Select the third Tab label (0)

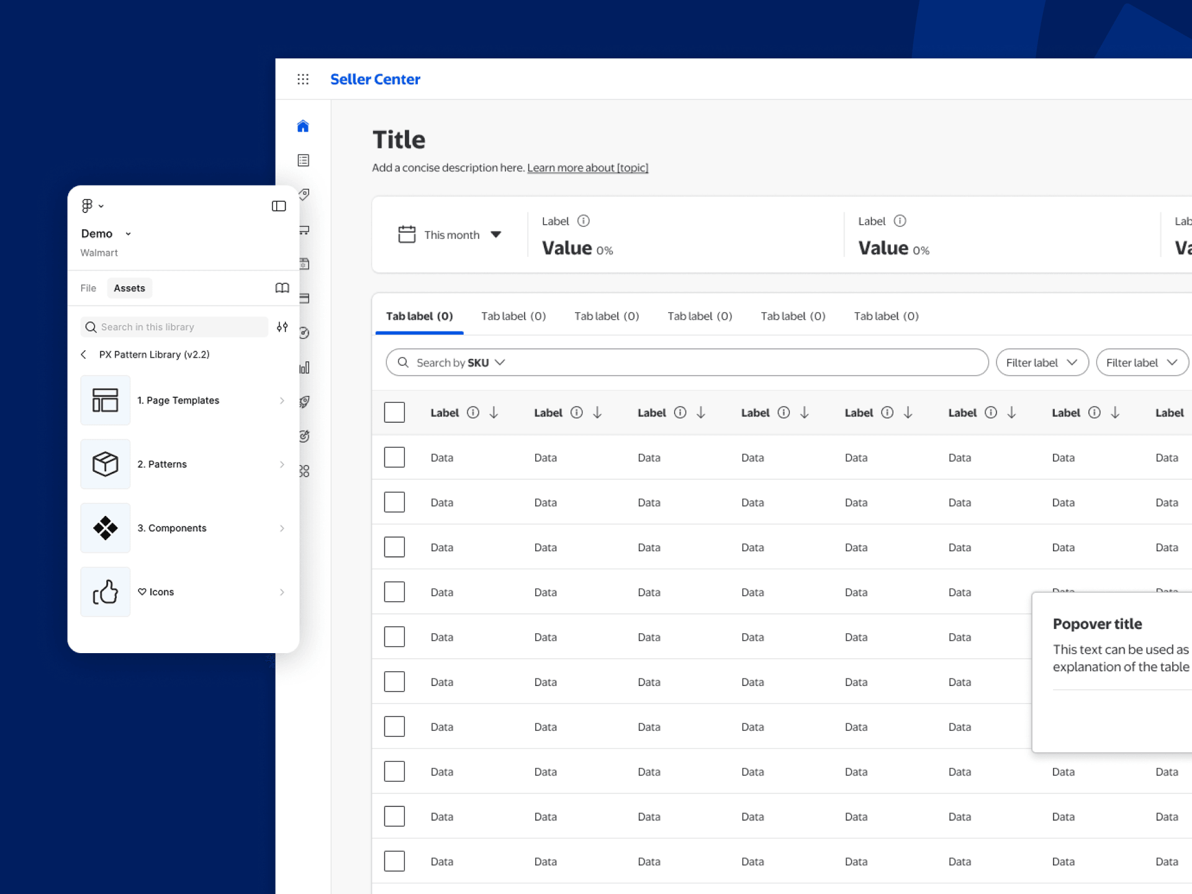pos(607,316)
